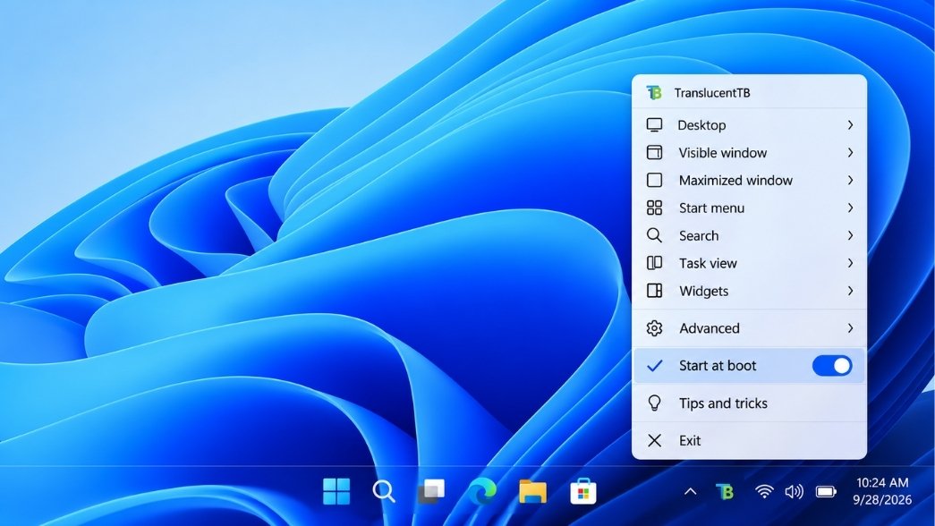Open taskbar Search magnifier

click(x=384, y=491)
